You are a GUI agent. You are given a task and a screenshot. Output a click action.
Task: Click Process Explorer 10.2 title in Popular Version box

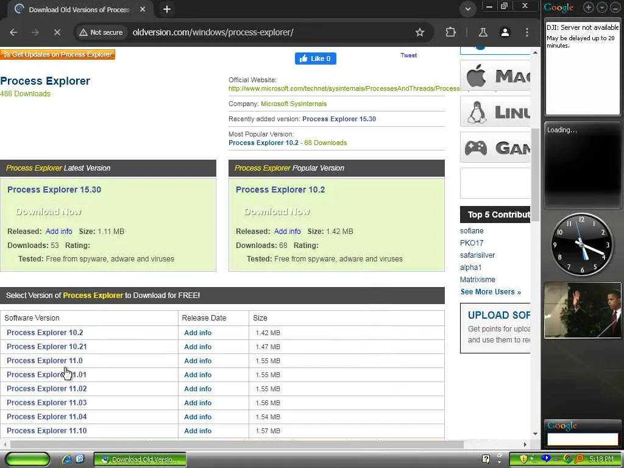(x=280, y=190)
